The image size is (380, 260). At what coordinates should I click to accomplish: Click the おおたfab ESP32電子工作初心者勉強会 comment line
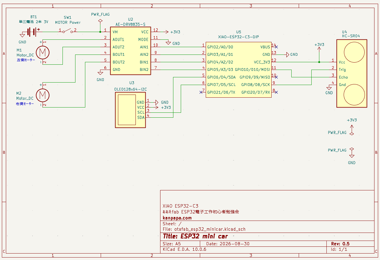201,212
